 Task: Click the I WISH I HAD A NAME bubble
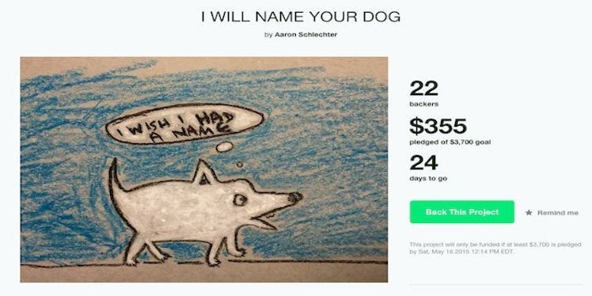click(x=184, y=123)
